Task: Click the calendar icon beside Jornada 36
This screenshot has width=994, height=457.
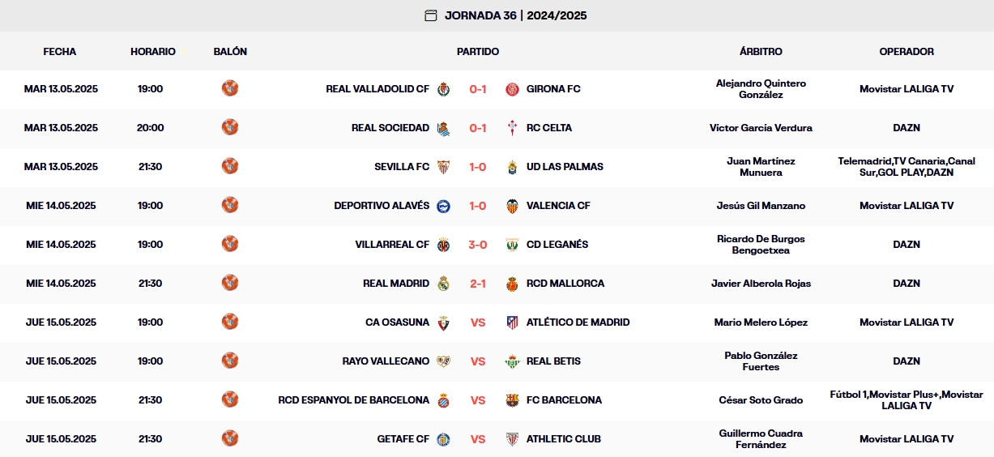Action: click(x=431, y=15)
